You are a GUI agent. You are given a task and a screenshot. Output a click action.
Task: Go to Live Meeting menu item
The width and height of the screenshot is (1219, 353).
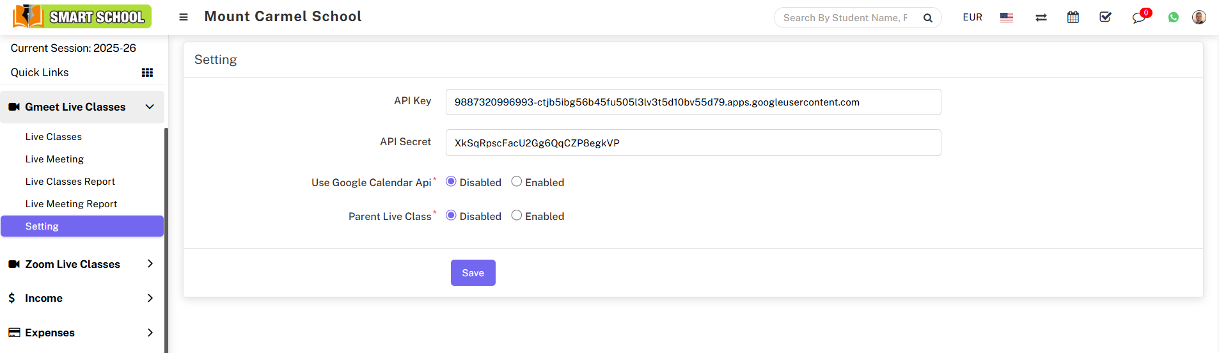54,159
